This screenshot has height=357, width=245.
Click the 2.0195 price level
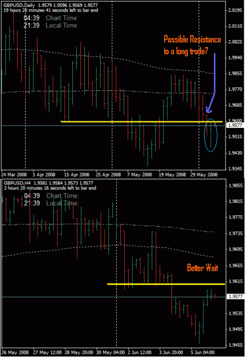[235, 10]
